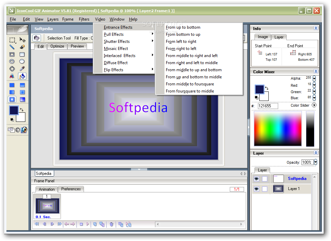Choose the crop/transform tool in toolbox
Screen dimensions: 331x241
[12, 69]
